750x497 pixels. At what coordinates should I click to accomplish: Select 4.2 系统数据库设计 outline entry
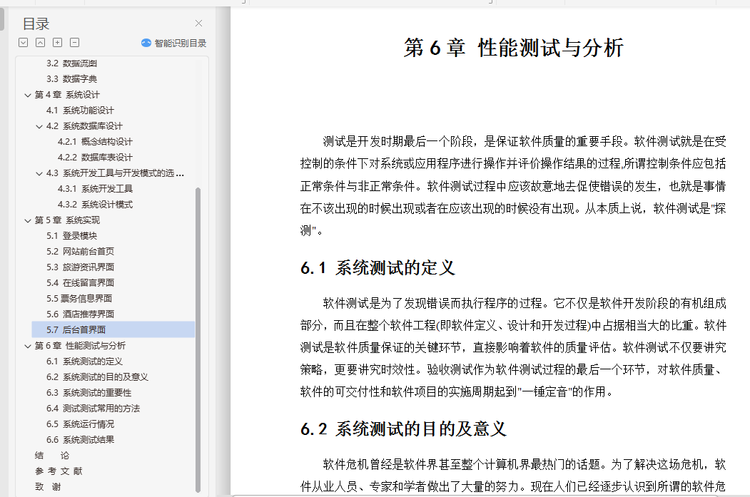coord(84,126)
